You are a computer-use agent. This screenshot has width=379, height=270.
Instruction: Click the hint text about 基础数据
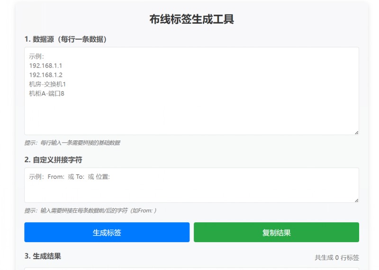[72, 143]
